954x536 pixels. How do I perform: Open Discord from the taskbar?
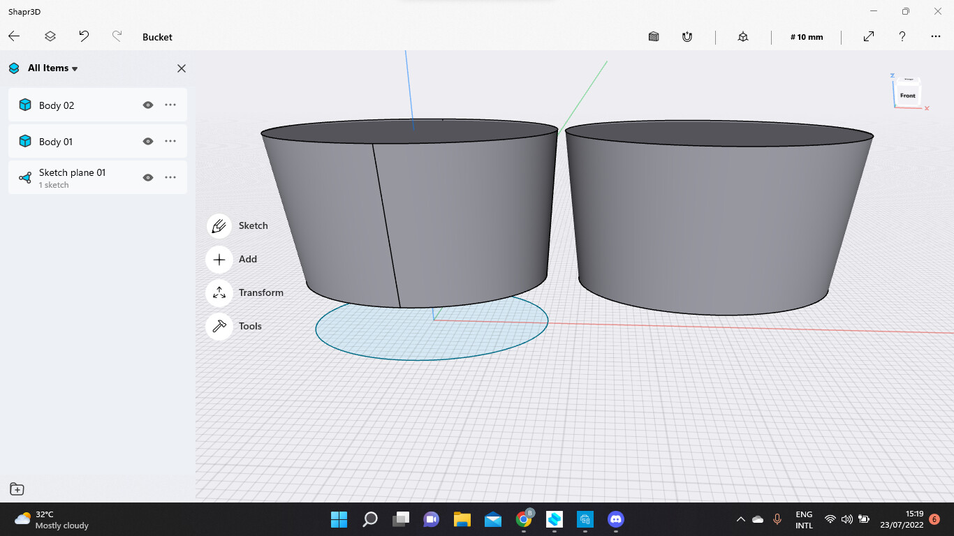(x=615, y=519)
